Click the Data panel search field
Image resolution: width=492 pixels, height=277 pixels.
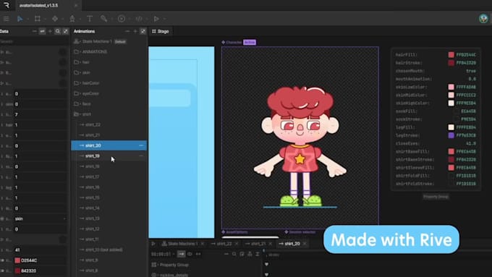pyautogui.click(x=34, y=41)
